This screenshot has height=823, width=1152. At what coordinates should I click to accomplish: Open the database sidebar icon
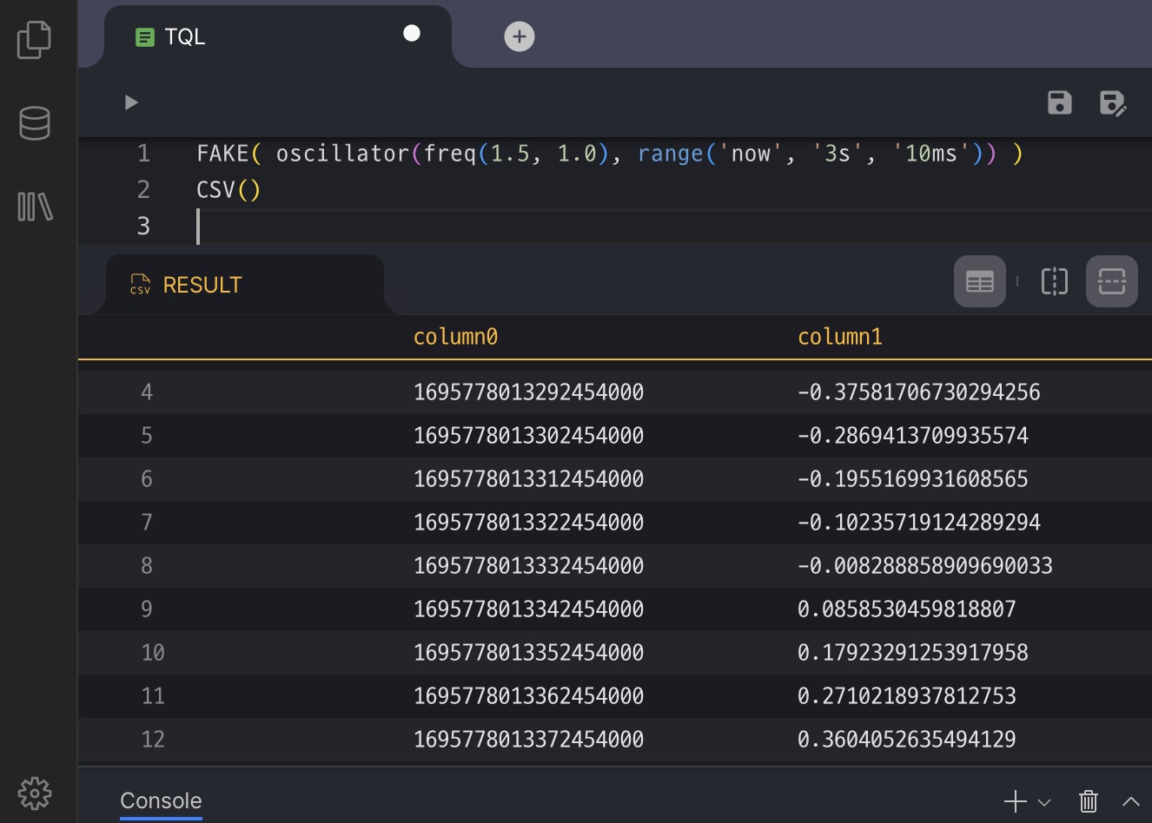point(35,123)
